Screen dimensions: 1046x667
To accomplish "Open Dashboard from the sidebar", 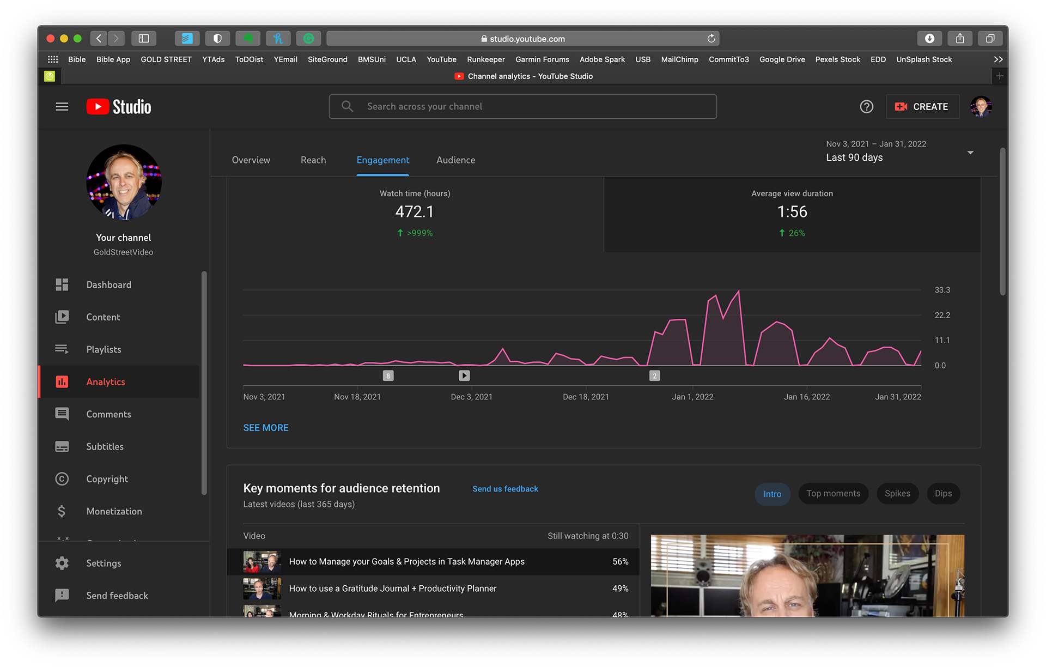I will click(108, 285).
